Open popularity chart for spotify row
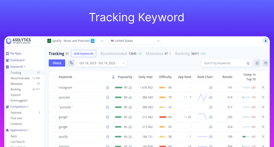Screen dimensions: 274x147 pyautogui.click(x=130, y=137)
